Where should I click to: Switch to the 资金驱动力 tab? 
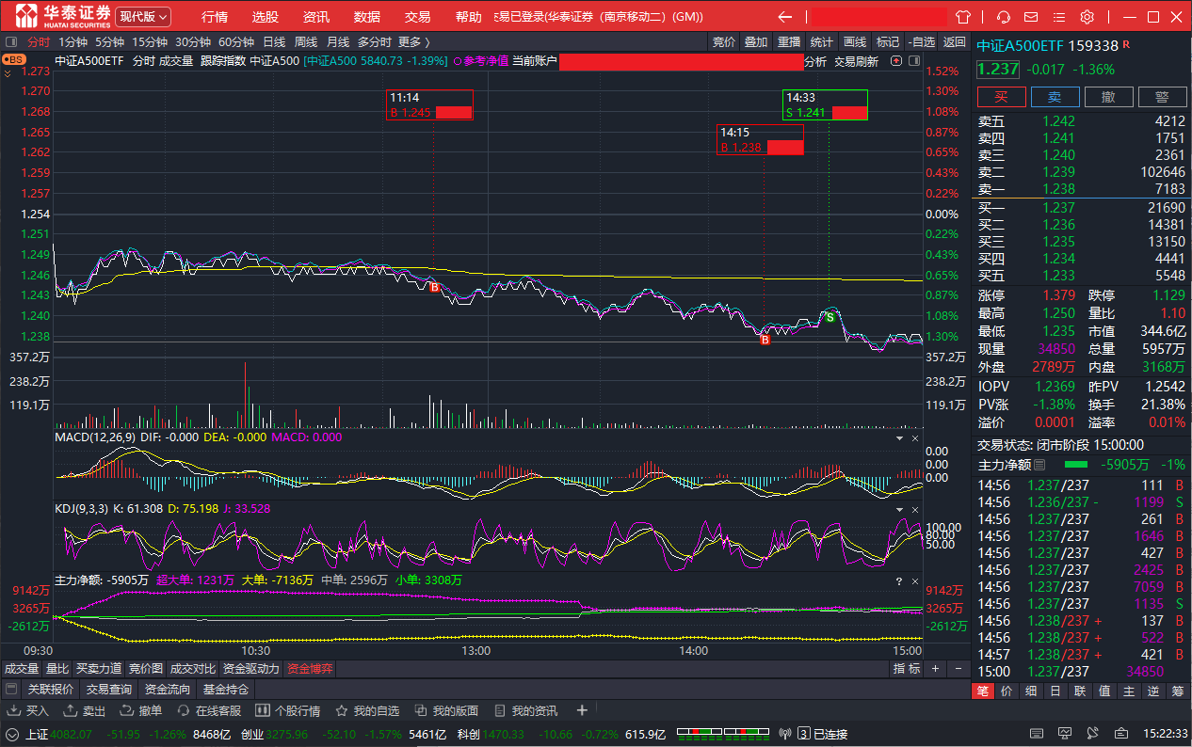(x=250, y=669)
